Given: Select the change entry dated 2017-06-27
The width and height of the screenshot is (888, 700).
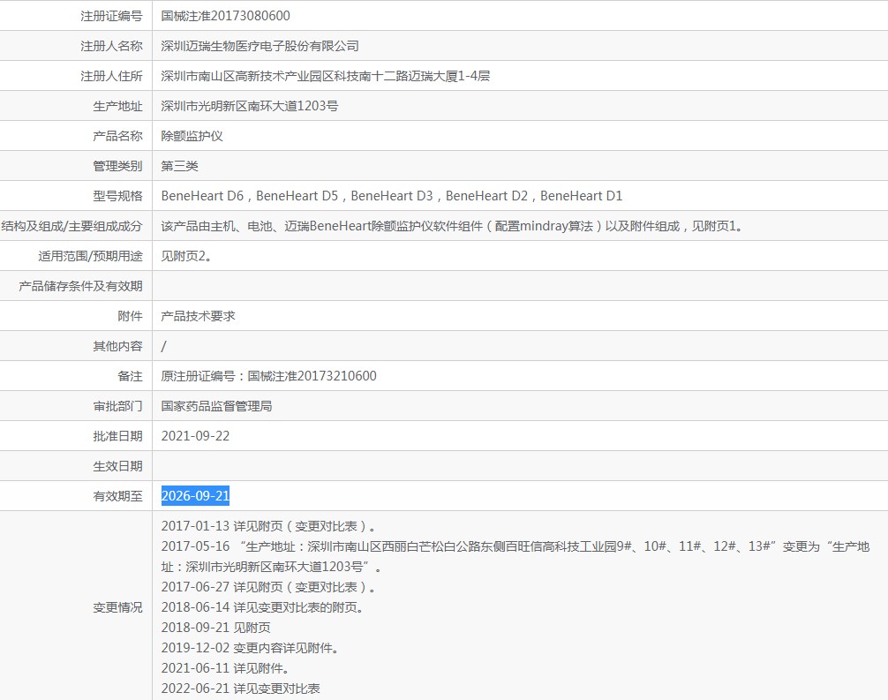Looking at the screenshot, I should click(268, 587).
